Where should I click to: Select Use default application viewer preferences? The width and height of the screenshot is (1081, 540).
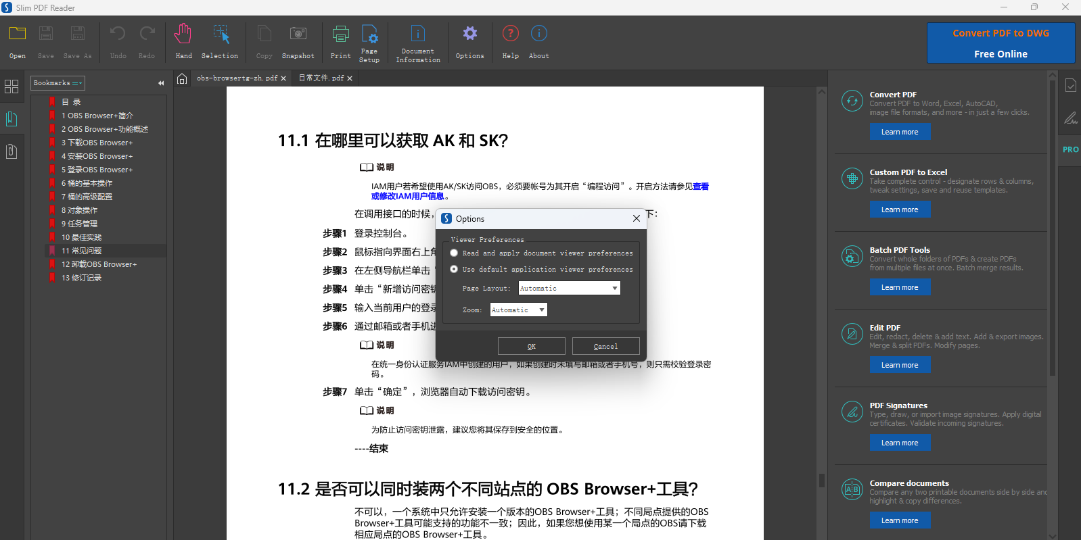(454, 269)
